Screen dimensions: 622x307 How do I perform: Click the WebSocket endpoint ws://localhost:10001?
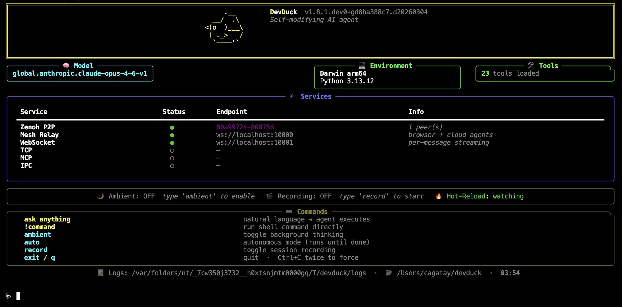pyautogui.click(x=254, y=142)
